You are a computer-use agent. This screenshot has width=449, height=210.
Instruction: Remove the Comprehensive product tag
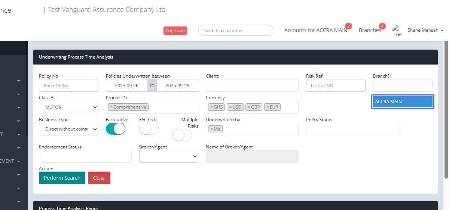click(111, 107)
